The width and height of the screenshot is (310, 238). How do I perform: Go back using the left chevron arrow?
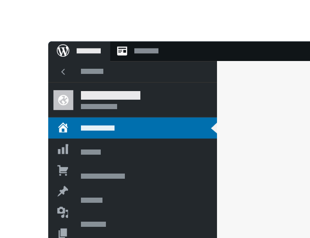(x=63, y=72)
